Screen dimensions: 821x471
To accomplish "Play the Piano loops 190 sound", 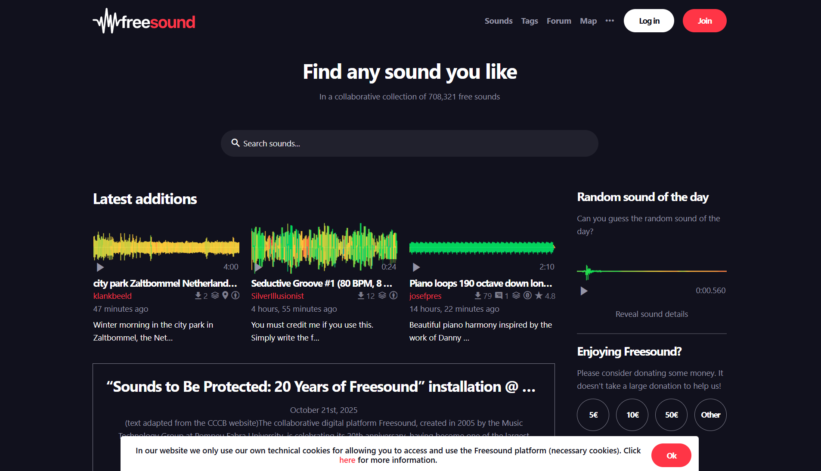I will pos(416,267).
